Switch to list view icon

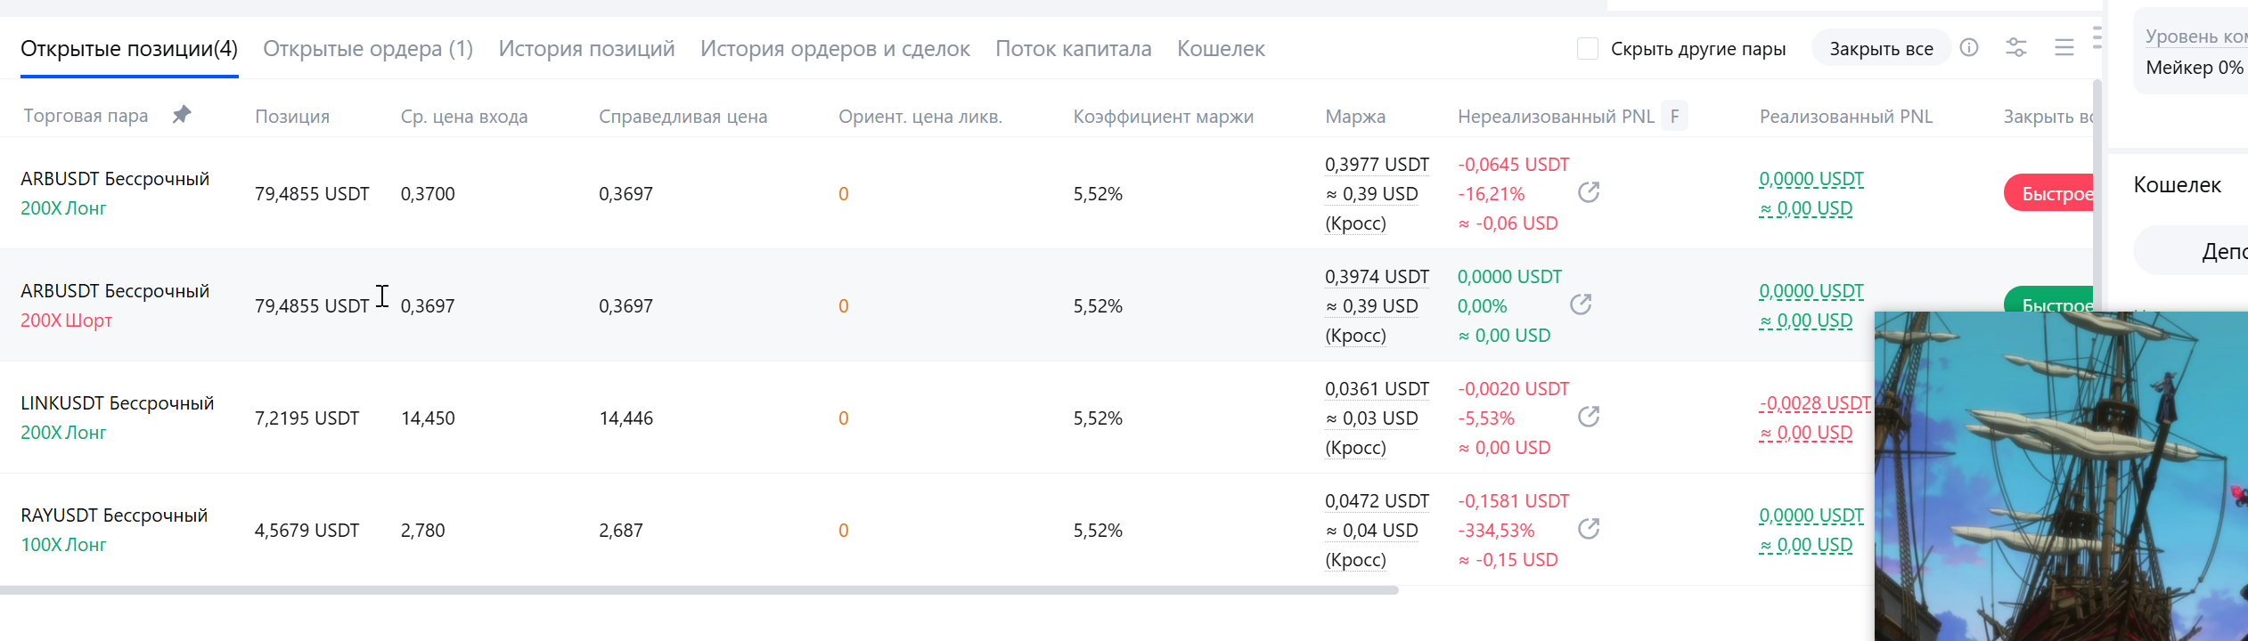tap(2064, 47)
